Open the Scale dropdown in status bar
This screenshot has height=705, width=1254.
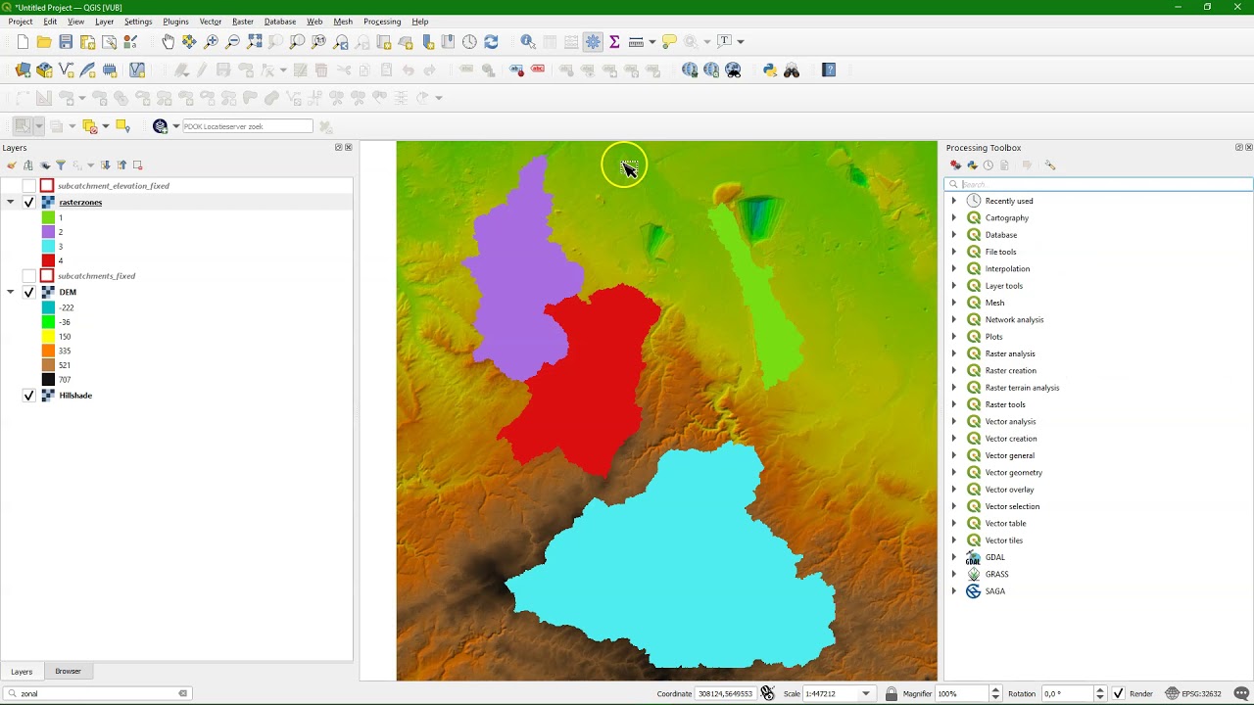(865, 693)
